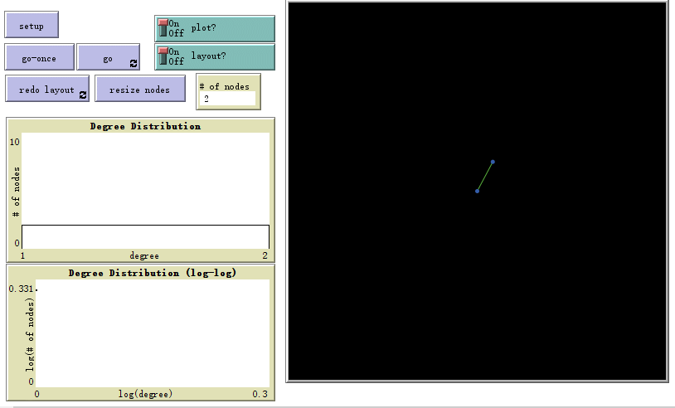
Task: Run the go-once button
Action: click(x=39, y=57)
